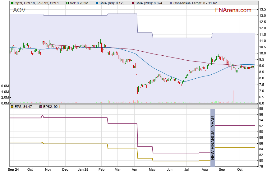
Task: Click the Consensus Target legend swatch
Action: [171, 3]
